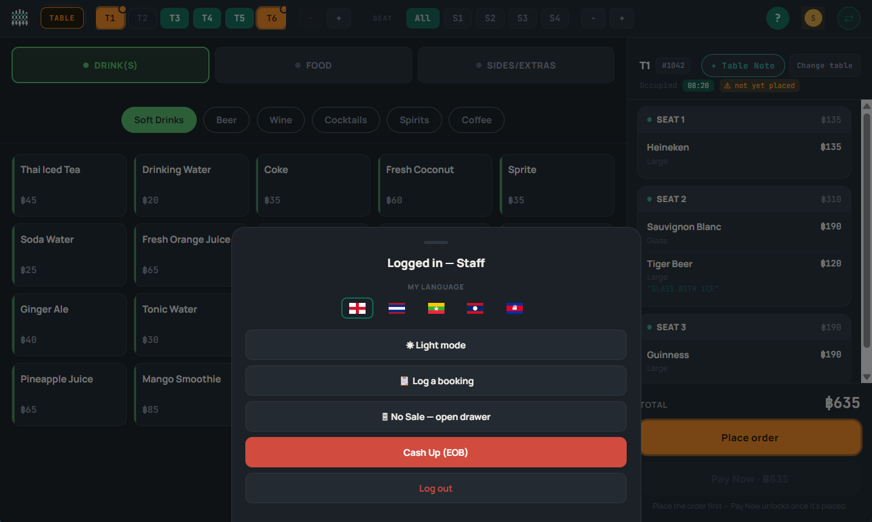Click Change table button

(825, 66)
